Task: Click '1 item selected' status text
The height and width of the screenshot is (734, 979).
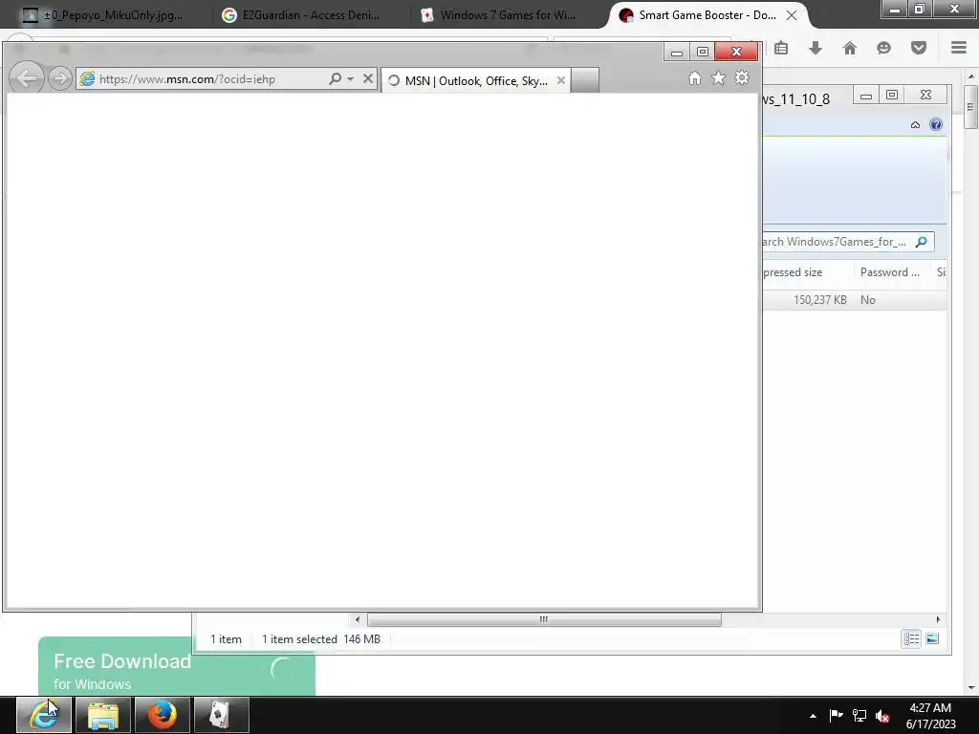Action: (x=299, y=639)
